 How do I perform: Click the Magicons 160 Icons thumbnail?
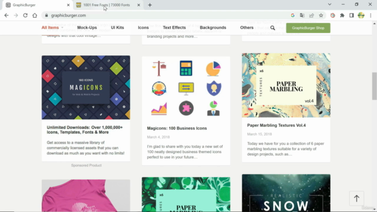tap(86, 88)
